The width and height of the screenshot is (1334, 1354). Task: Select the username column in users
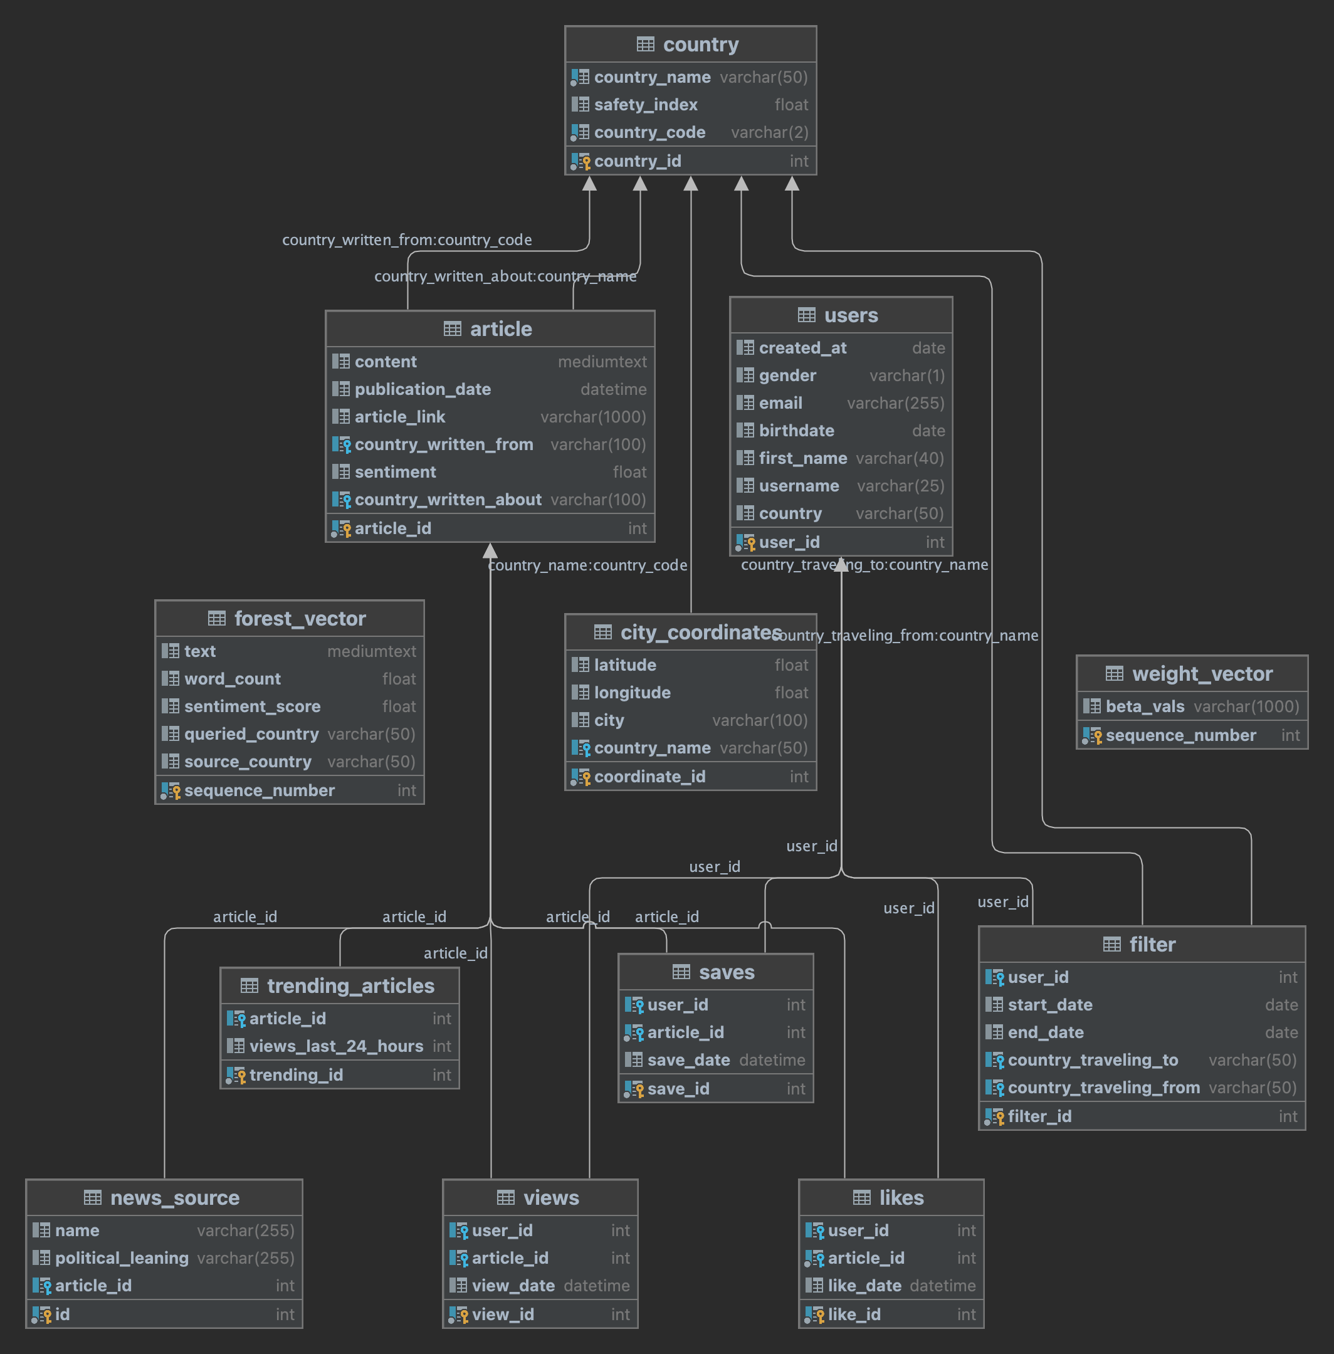point(841,486)
